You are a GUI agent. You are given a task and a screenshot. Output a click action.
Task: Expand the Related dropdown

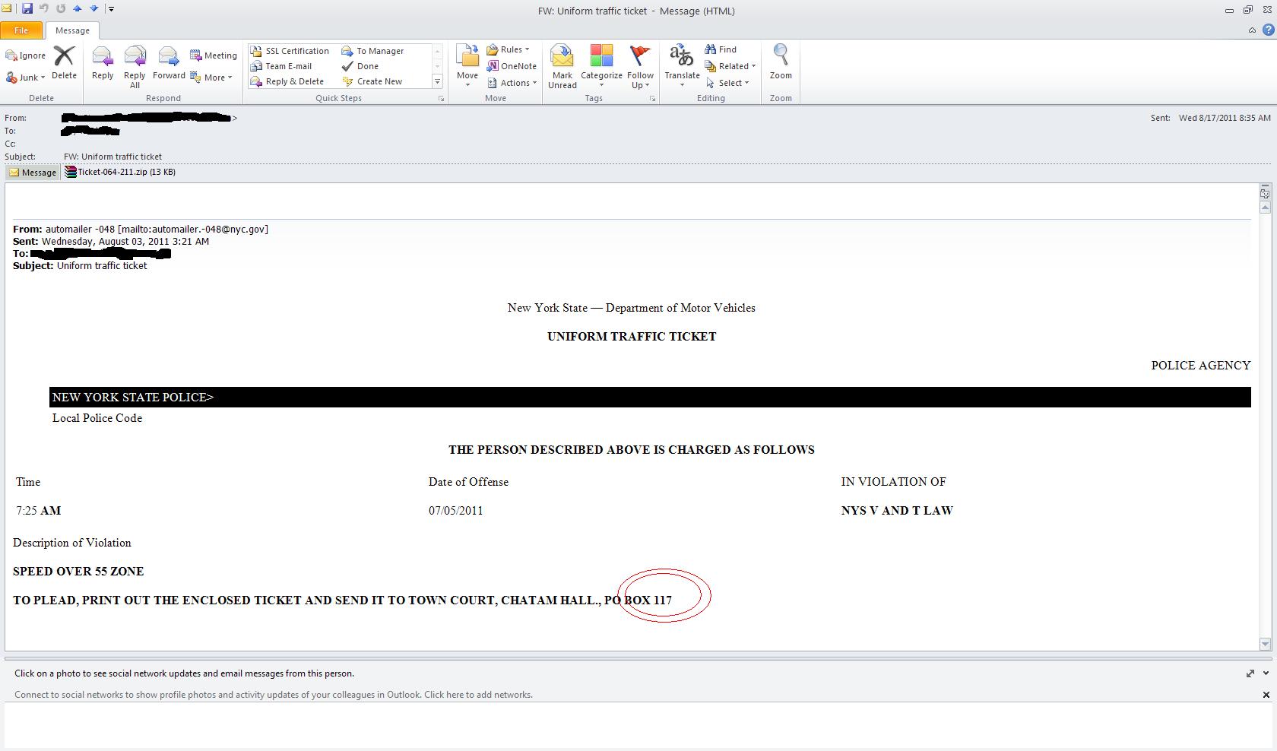click(x=730, y=66)
